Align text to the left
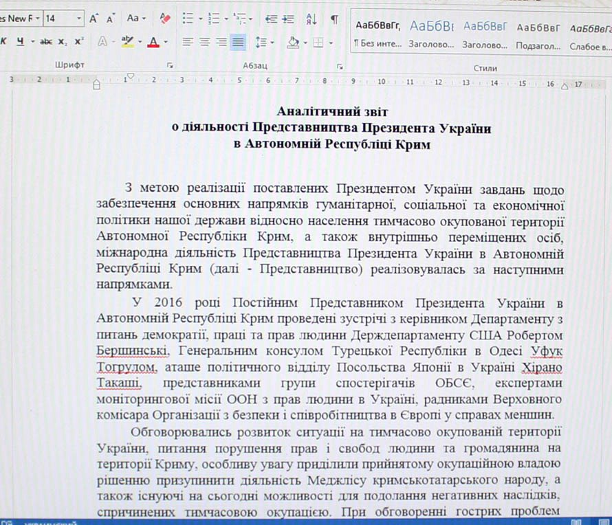The width and height of the screenshot is (612, 525). [x=188, y=42]
